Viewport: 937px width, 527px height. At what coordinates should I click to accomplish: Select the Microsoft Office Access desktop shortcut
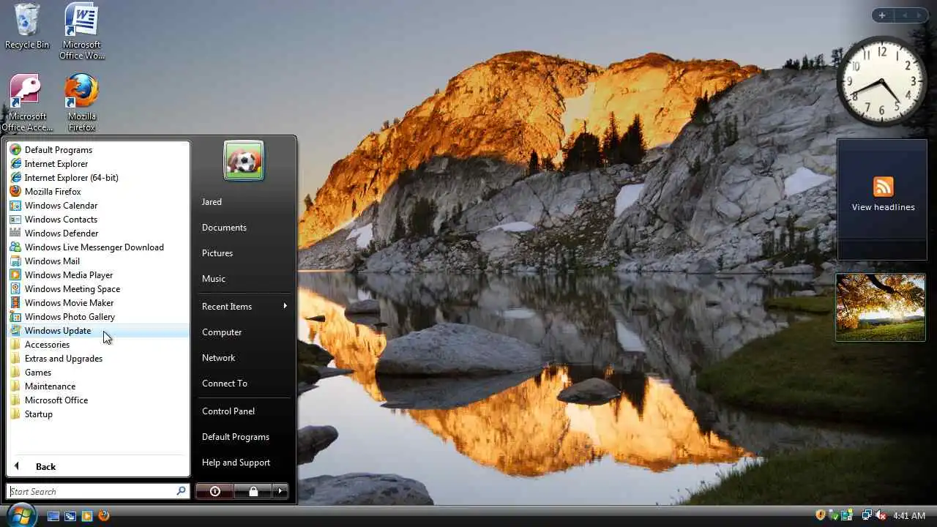click(x=27, y=103)
